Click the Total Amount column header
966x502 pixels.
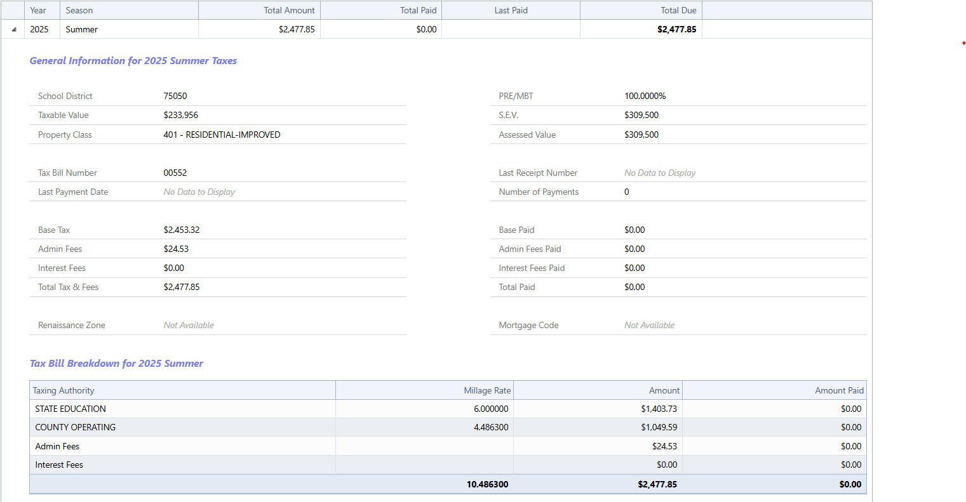pyautogui.click(x=289, y=10)
